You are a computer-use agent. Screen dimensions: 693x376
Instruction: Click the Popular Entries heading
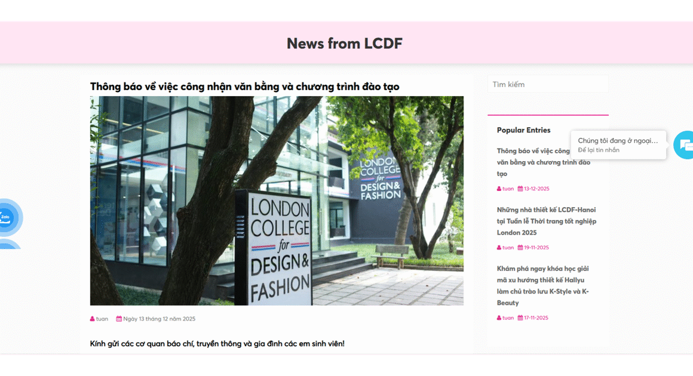click(x=523, y=130)
